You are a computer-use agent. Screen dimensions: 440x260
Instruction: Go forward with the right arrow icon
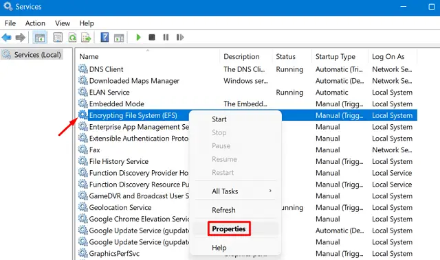21,37
